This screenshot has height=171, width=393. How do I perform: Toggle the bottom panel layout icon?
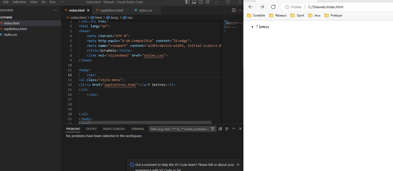(x=194, y=2)
